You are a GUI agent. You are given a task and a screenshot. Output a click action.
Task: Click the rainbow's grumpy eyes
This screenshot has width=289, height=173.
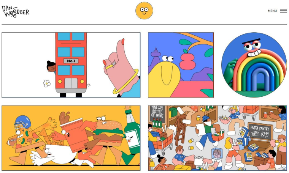click(x=252, y=45)
